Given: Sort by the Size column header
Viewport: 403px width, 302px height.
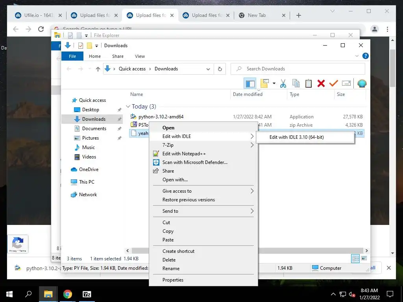Looking at the screenshot, I should pyautogui.click(x=341, y=94).
